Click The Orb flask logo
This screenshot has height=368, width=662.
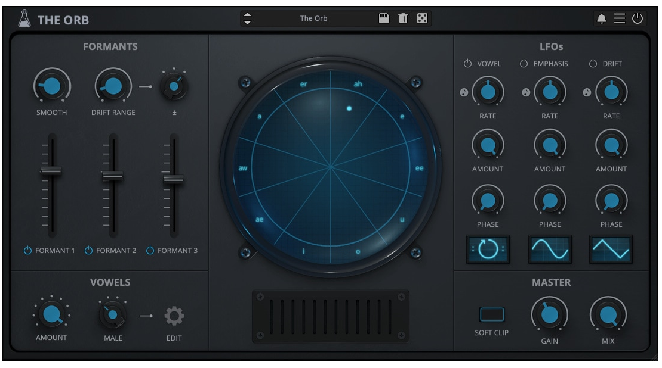(x=24, y=18)
